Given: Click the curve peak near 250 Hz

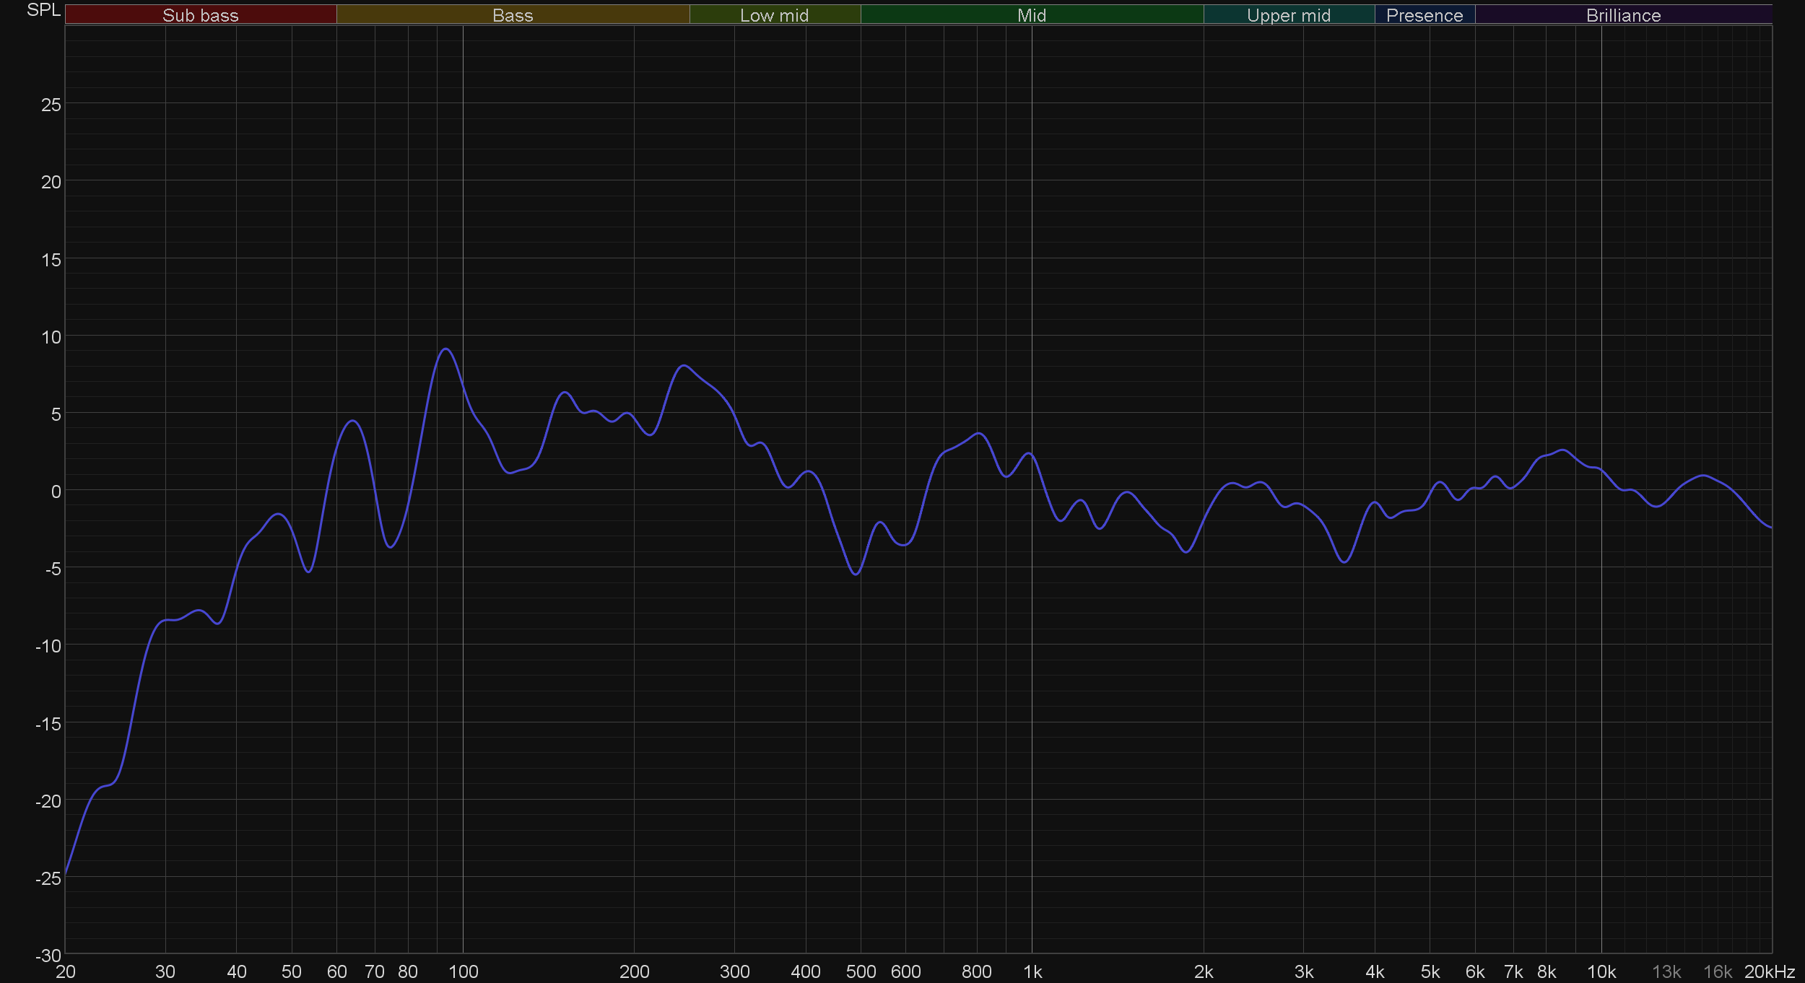Looking at the screenshot, I should click(x=683, y=366).
